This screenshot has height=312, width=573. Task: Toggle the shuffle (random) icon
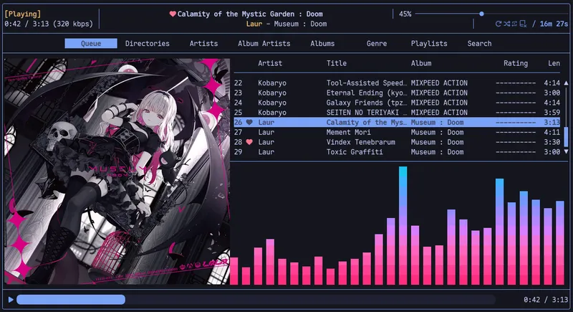click(x=506, y=24)
